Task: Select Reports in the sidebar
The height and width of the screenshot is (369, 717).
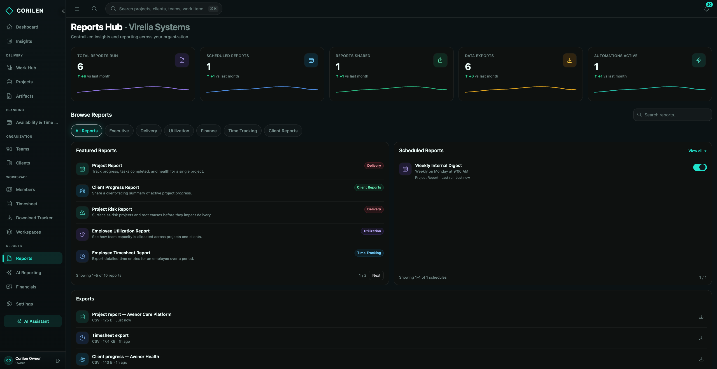Action: [x=32, y=258]
